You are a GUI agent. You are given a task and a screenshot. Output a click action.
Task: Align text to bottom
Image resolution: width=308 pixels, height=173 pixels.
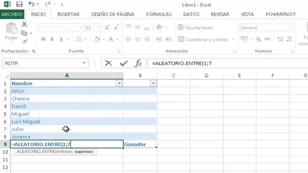[146, 29]
